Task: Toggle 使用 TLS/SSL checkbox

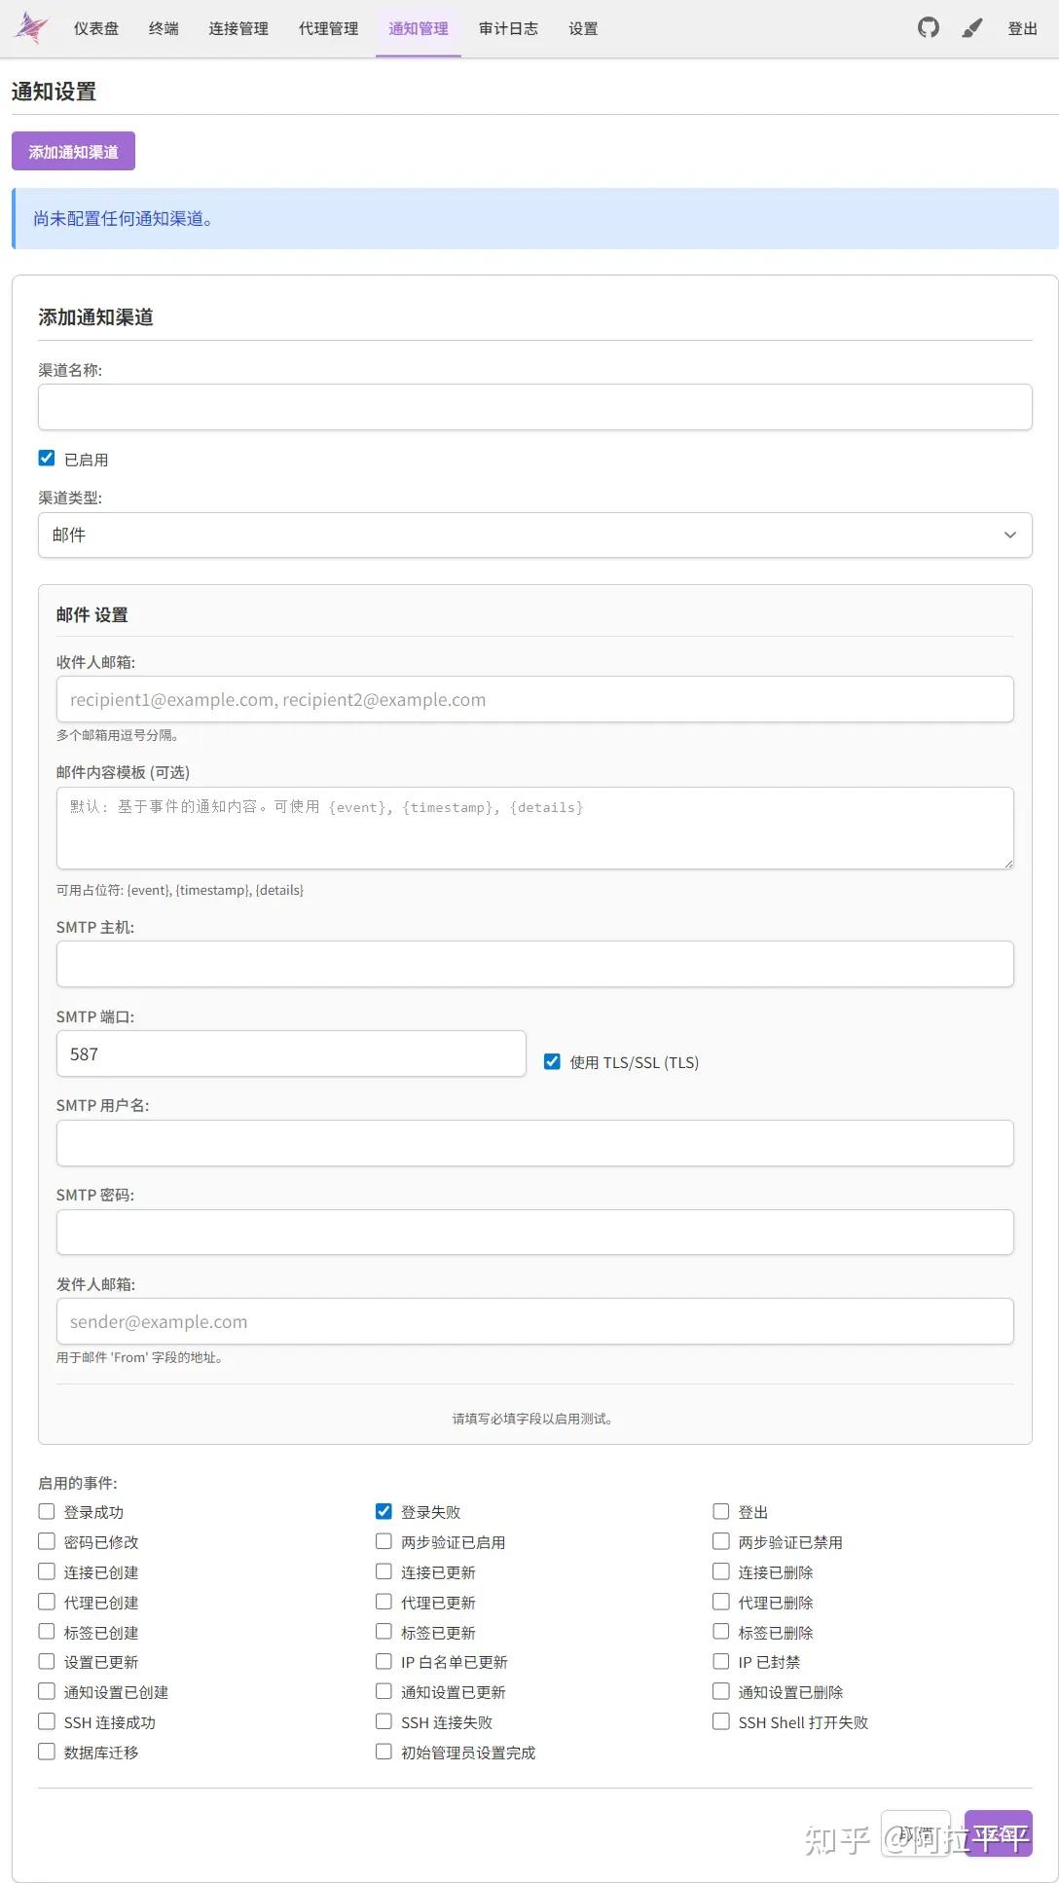Action: (x=552, y=1061)
